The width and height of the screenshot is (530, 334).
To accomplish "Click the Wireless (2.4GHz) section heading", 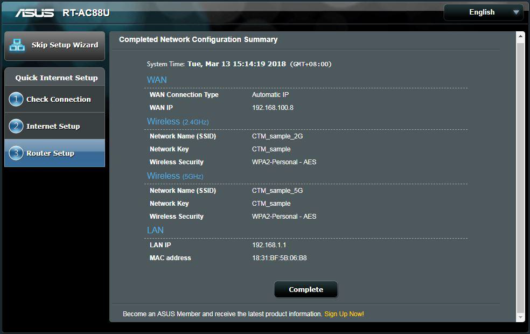I will click(x=178, y=121).
